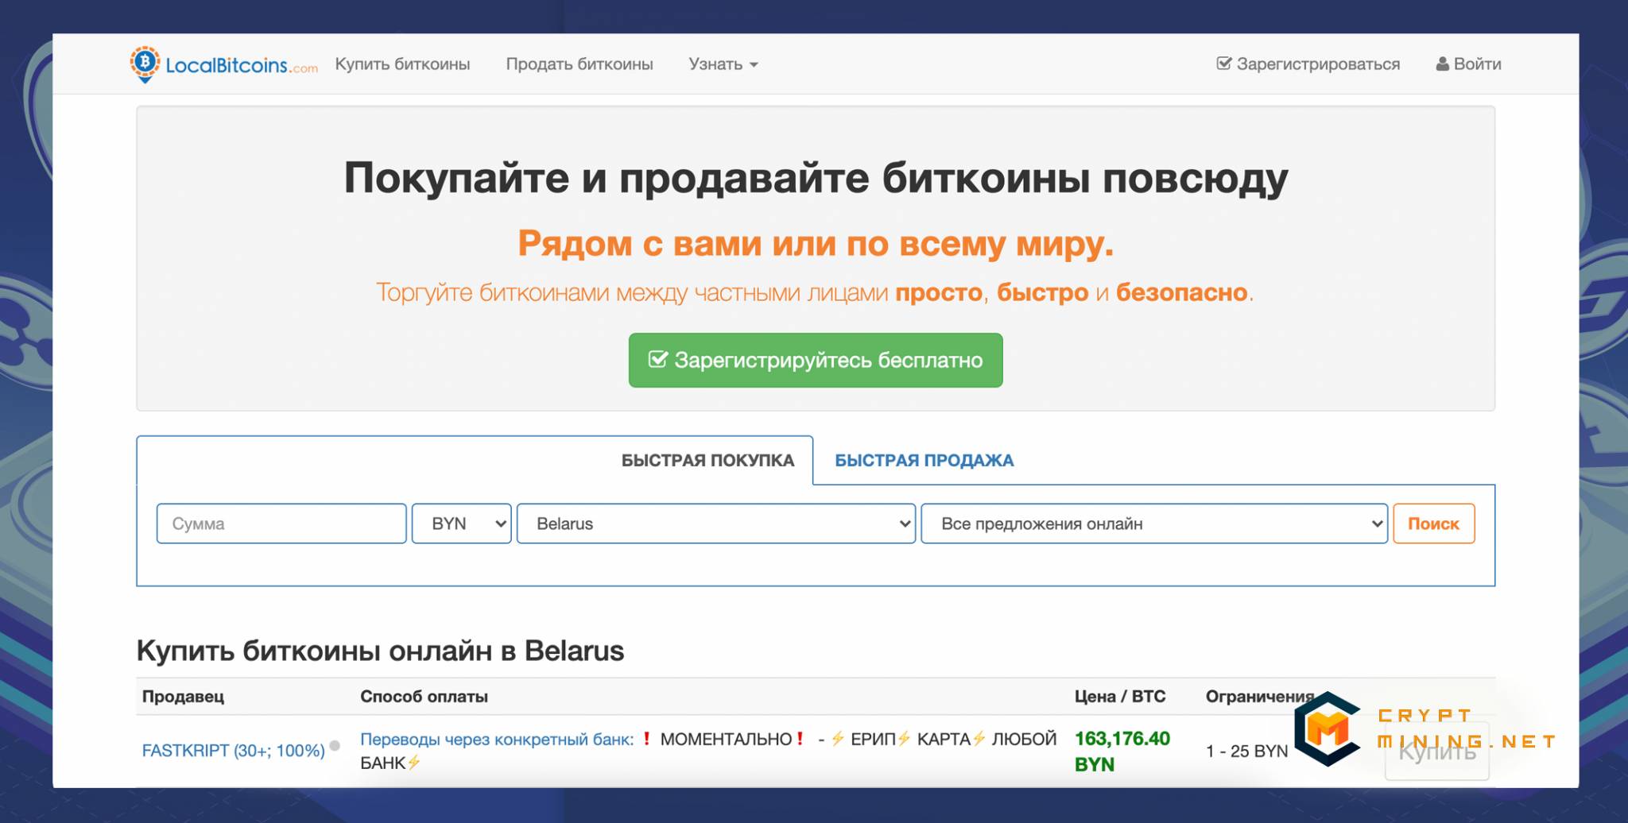Click the user icon beside Войти
The width and height of the screenshot is (1628, 823).
pos(1442,64)
